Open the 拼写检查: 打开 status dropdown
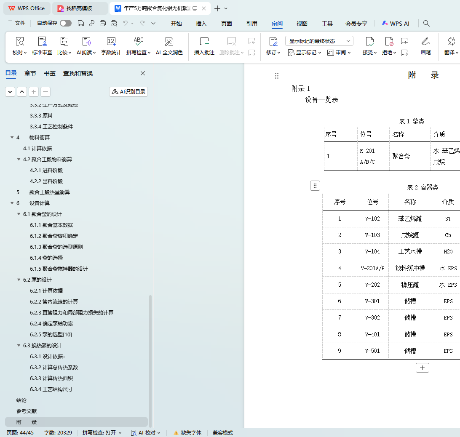 102,433
